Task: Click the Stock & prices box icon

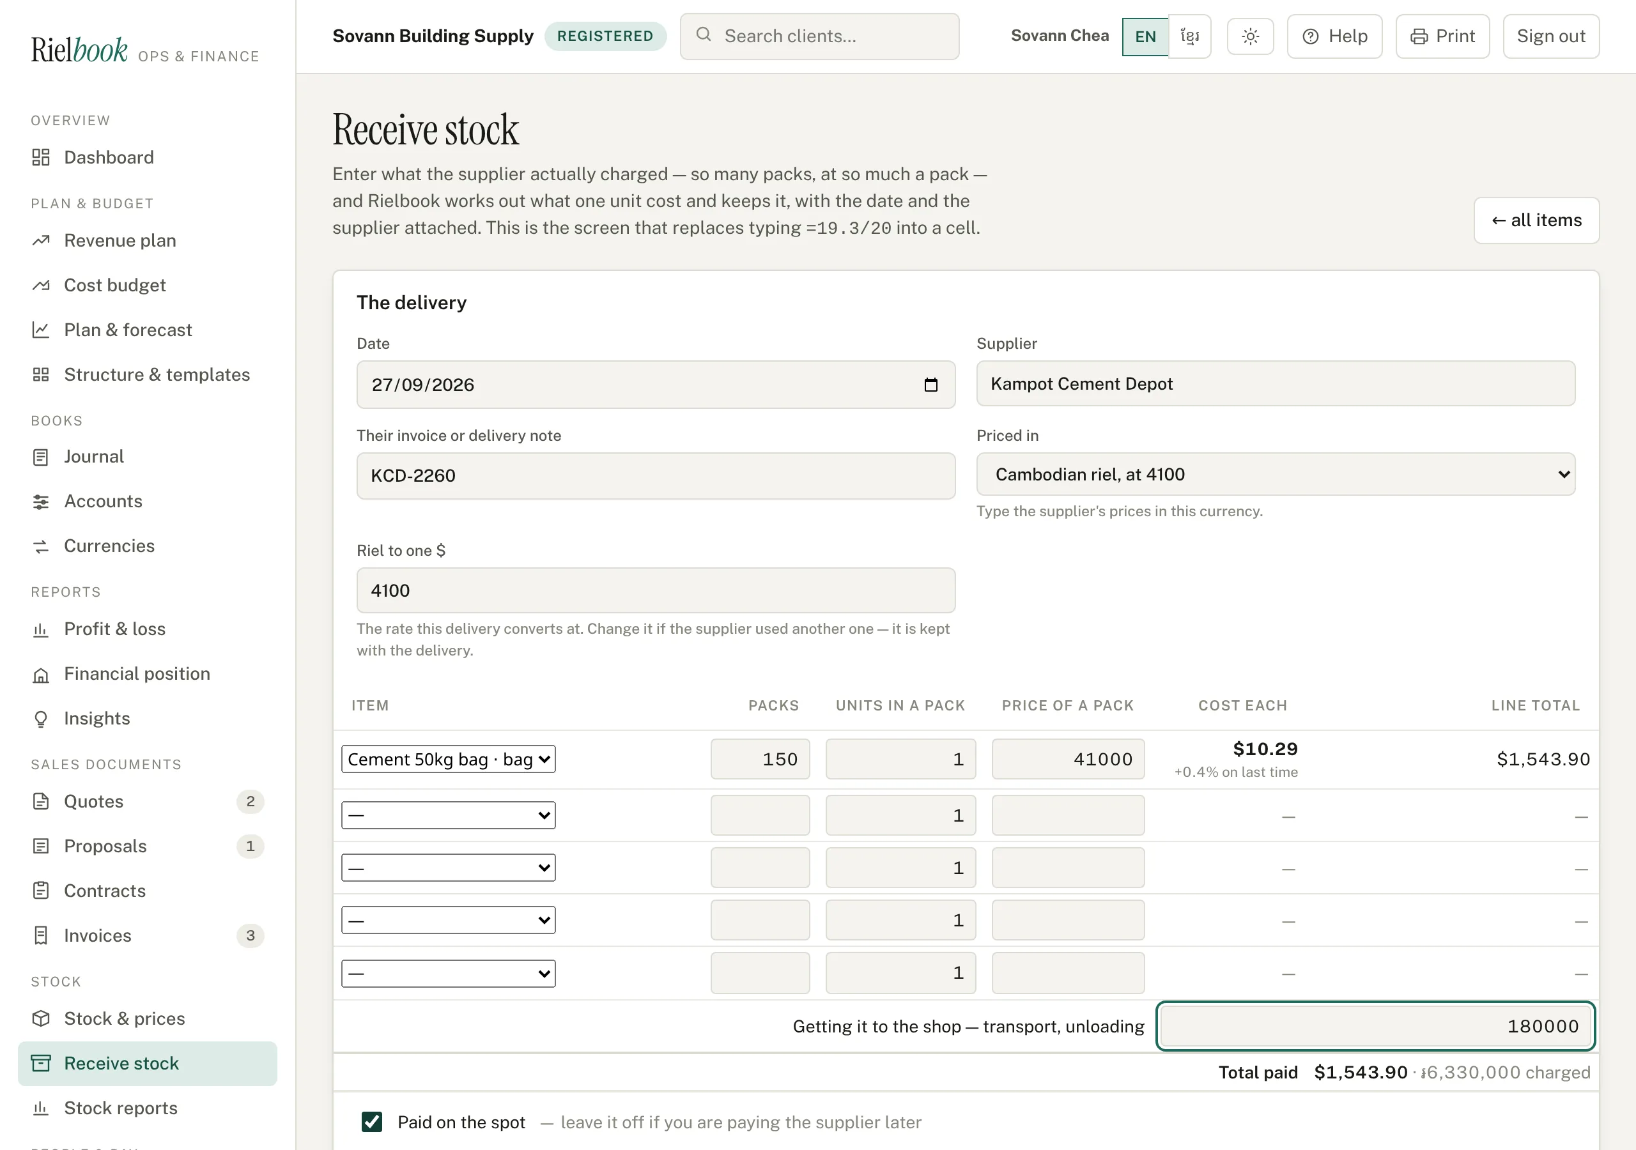Action: click(41, 1019)
